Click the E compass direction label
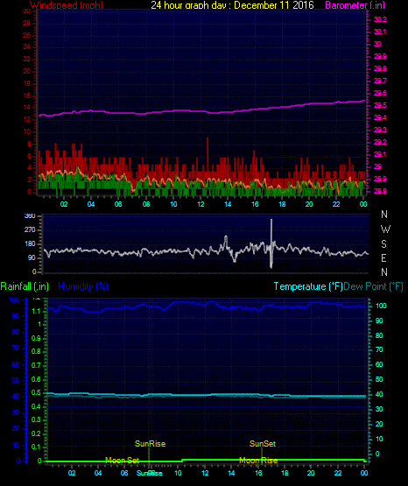Image resolution: width=408 pixels, height=486 pixels. (383, 257)
